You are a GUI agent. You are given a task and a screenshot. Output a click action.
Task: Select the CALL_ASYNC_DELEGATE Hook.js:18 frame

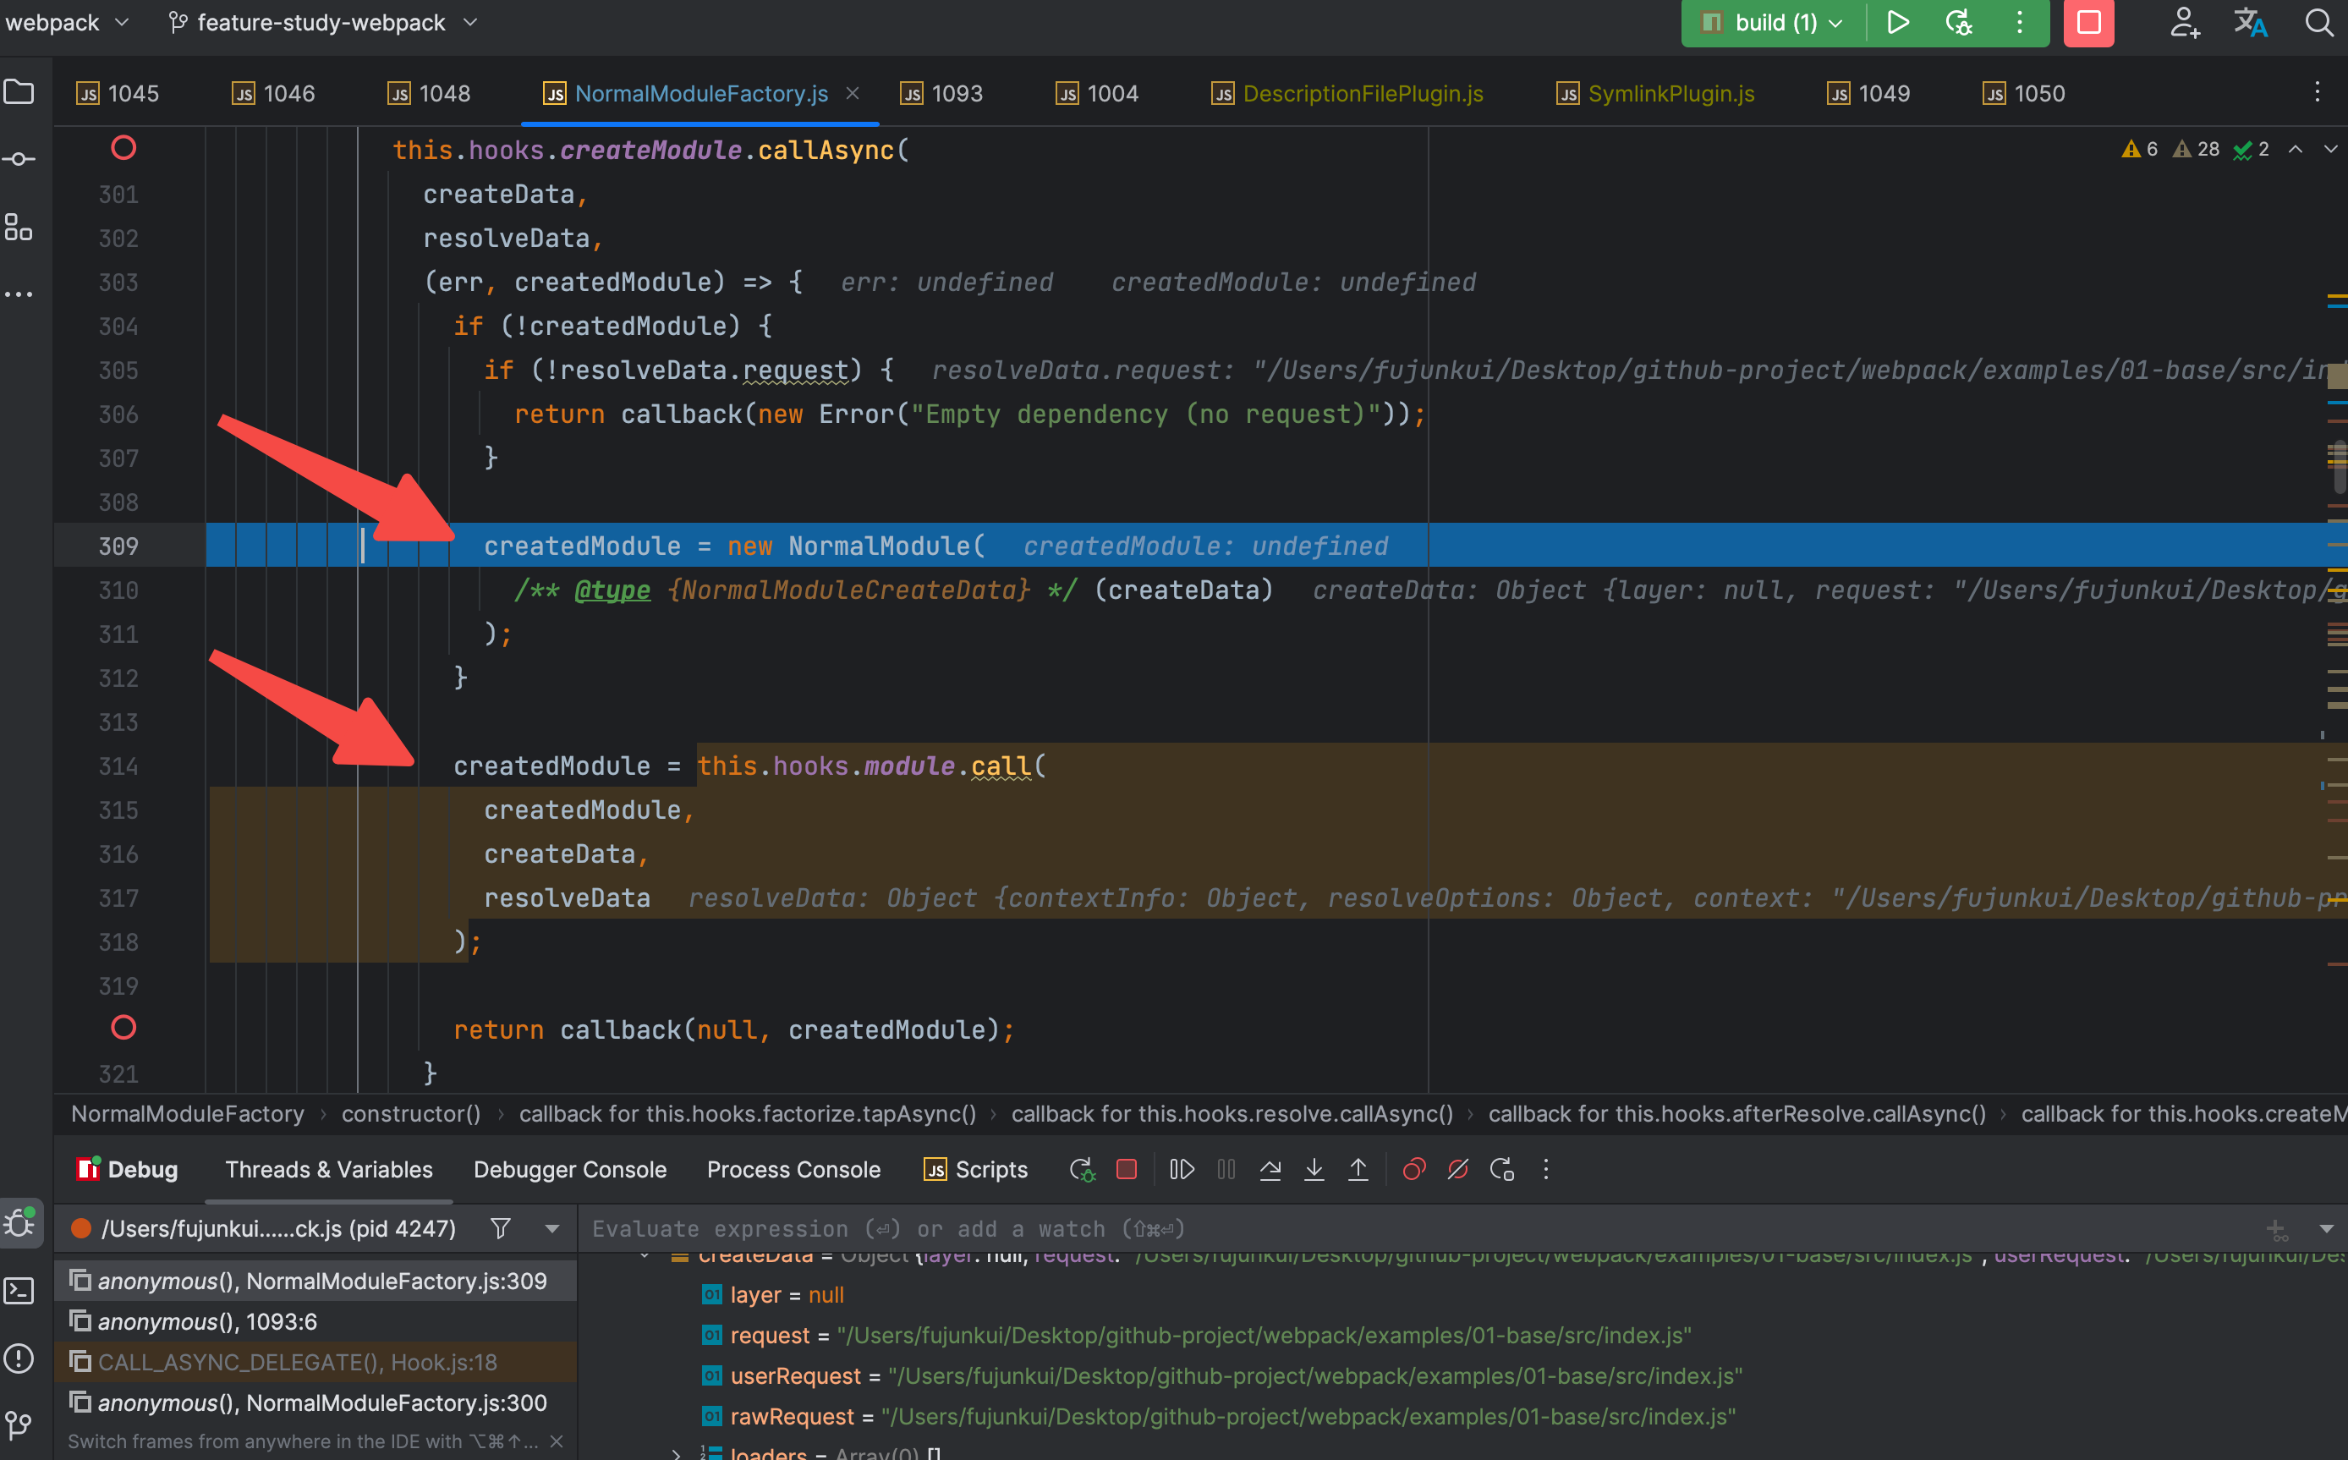click(x=298, y=1362)
